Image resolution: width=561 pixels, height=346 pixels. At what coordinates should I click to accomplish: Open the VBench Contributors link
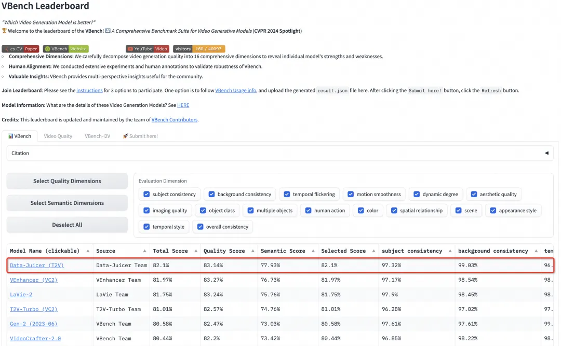[x=174, y=120]
